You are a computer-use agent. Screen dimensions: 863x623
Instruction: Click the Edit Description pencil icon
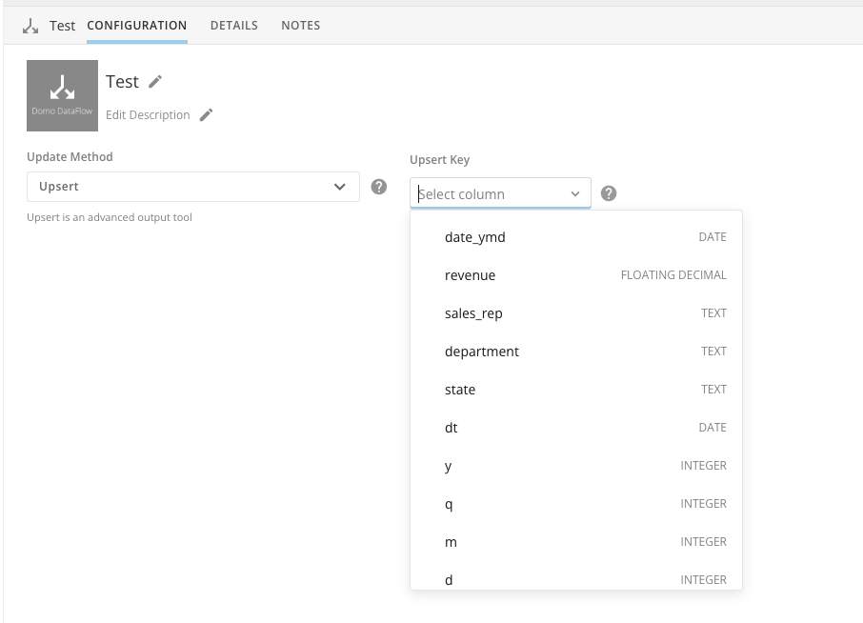pos(206,114)
